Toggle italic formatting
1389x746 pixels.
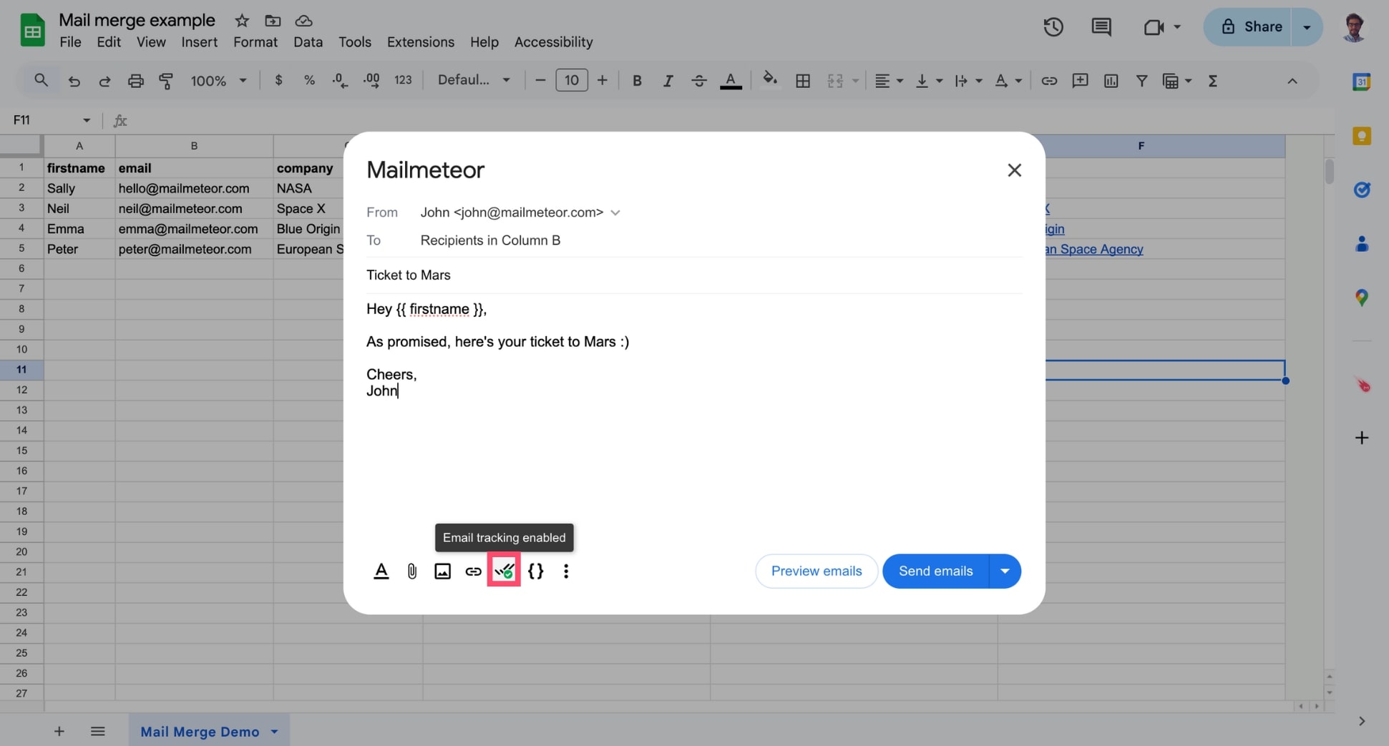pos(668,81)
